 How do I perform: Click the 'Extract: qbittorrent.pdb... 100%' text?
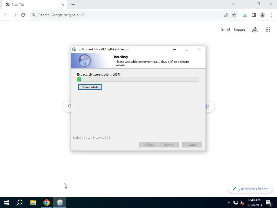[99, 74]
